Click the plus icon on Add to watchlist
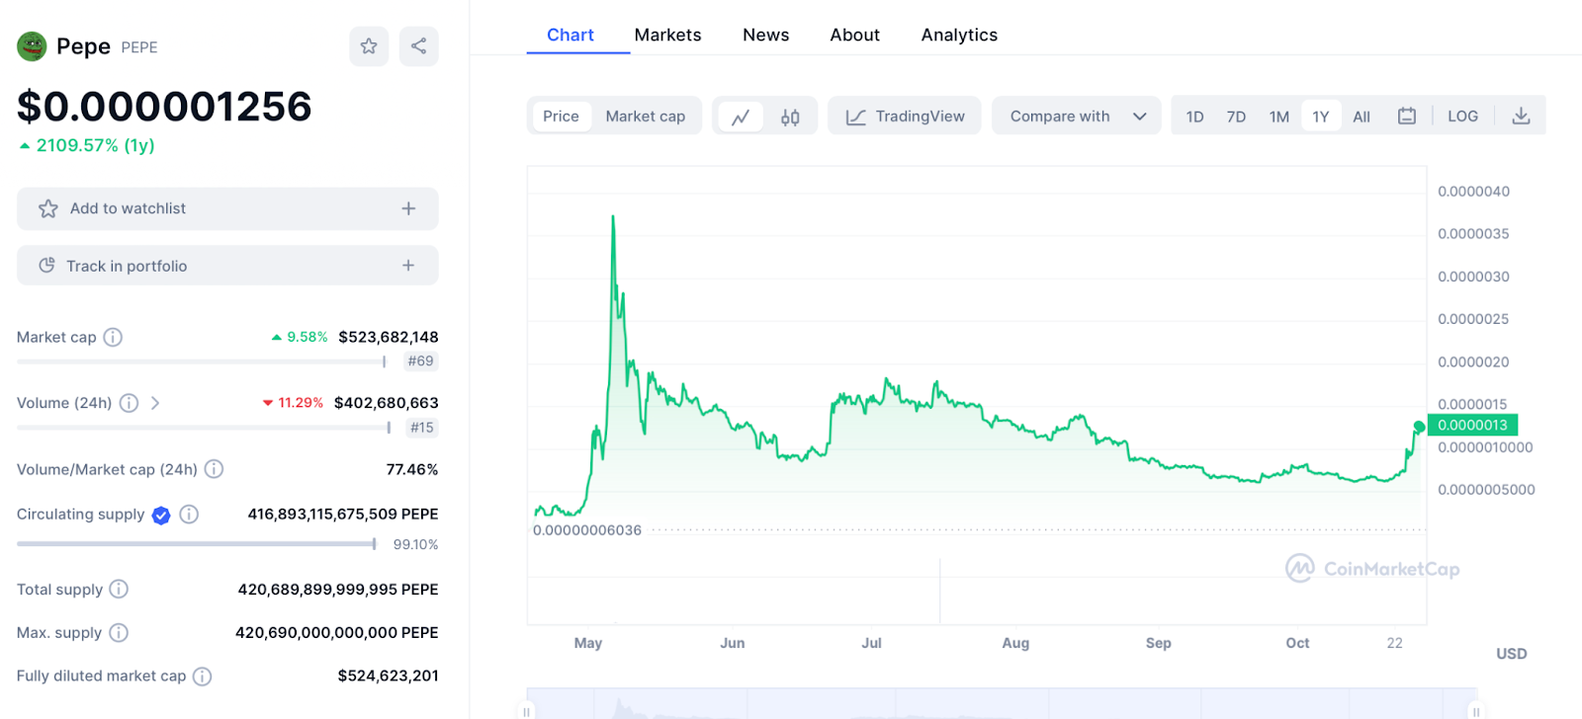 tap(408, 208)
